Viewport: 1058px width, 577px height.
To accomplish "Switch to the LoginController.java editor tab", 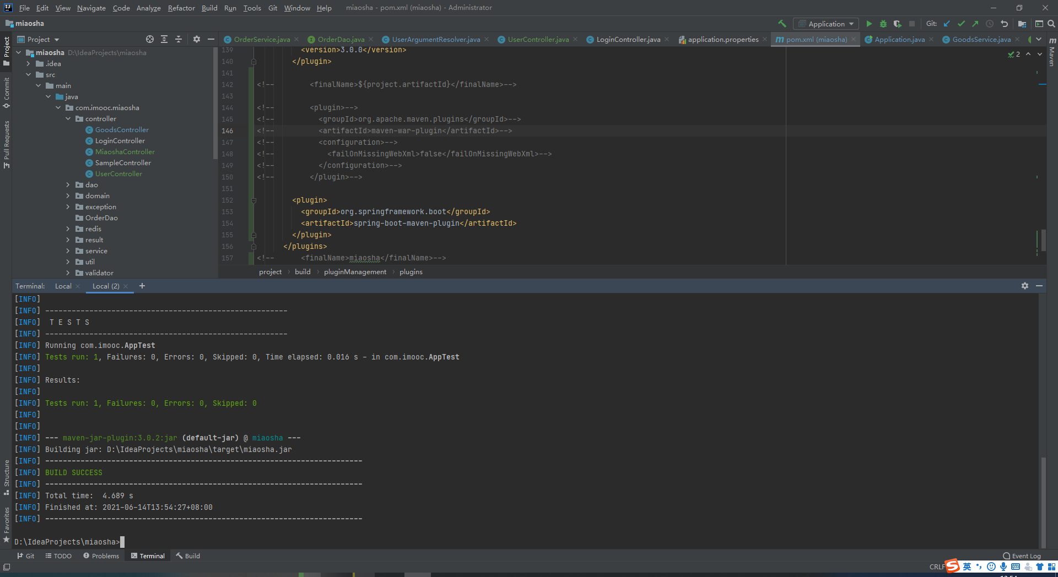I will tap(628, 39).
